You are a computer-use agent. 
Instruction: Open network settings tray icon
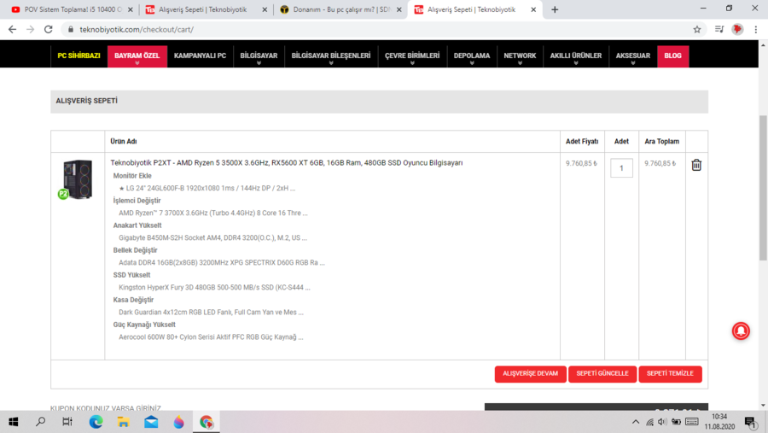click(649, 422)
